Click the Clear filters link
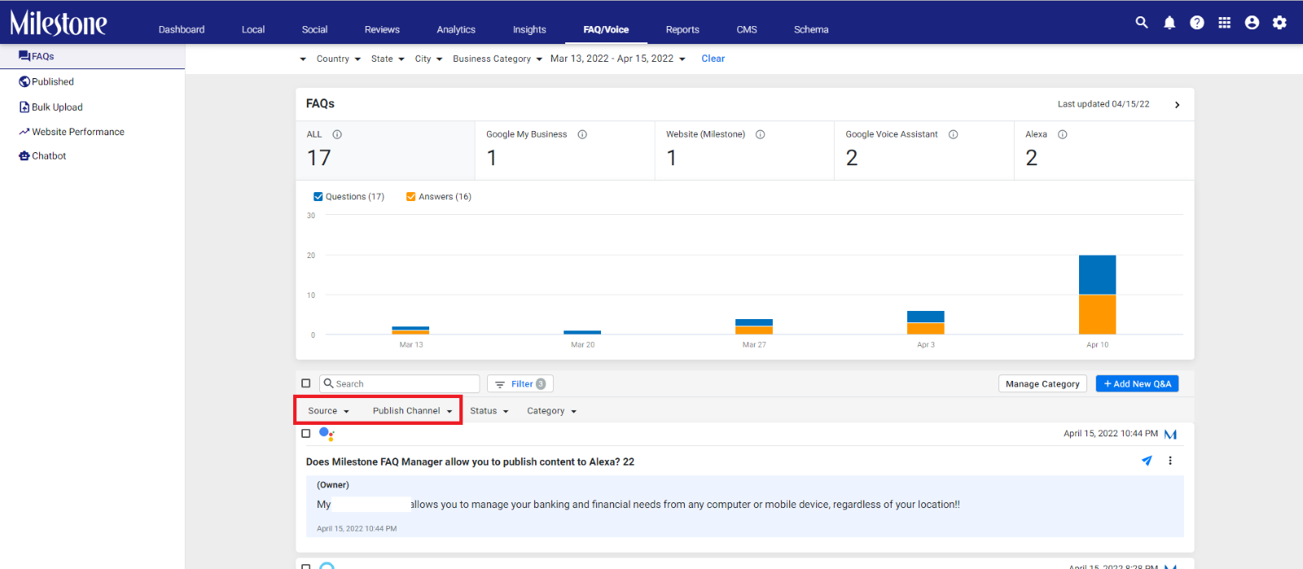Viewport: 1303px width, 569px height. 713,59
